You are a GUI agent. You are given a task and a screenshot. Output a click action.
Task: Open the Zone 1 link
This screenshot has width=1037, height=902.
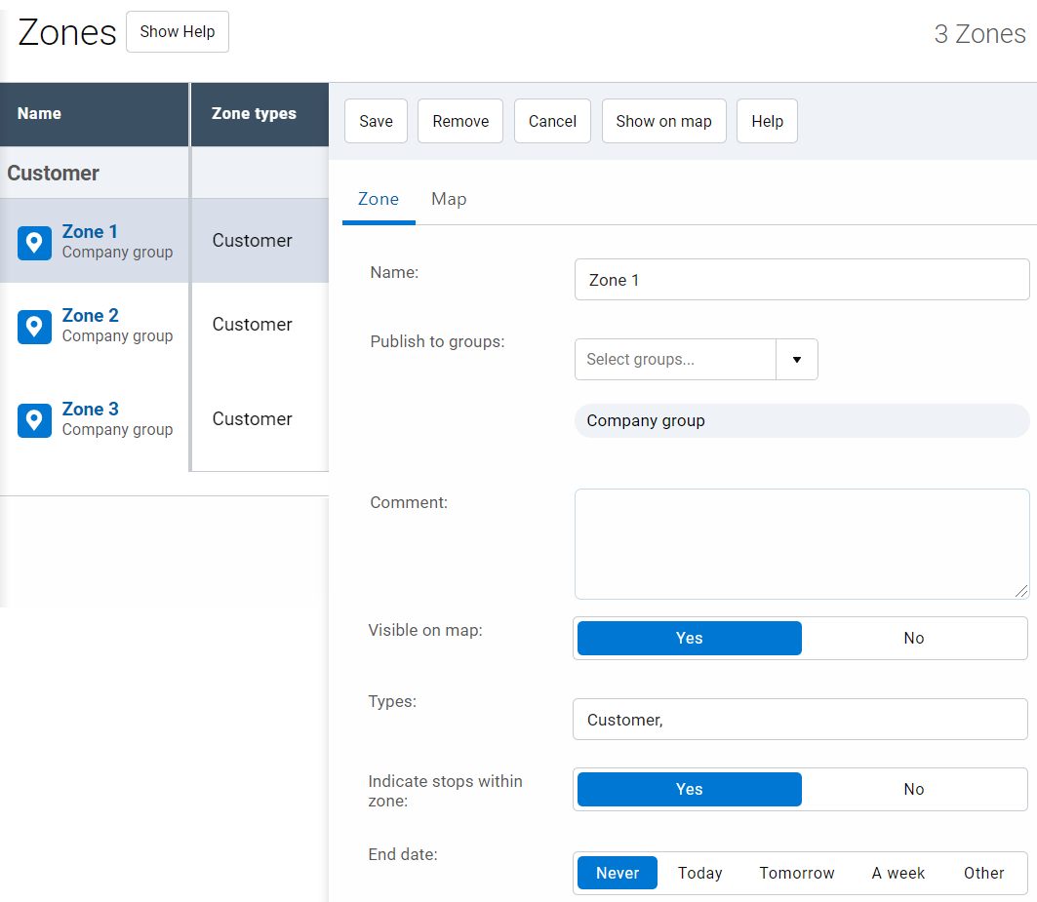[90, 231]
